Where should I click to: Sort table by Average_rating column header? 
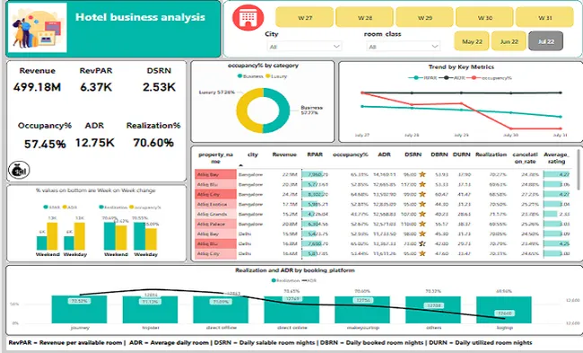tap(556, 158)
